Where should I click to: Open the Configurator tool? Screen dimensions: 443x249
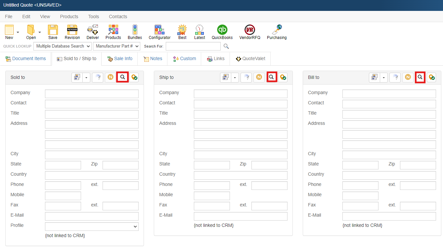pos(159,32)
